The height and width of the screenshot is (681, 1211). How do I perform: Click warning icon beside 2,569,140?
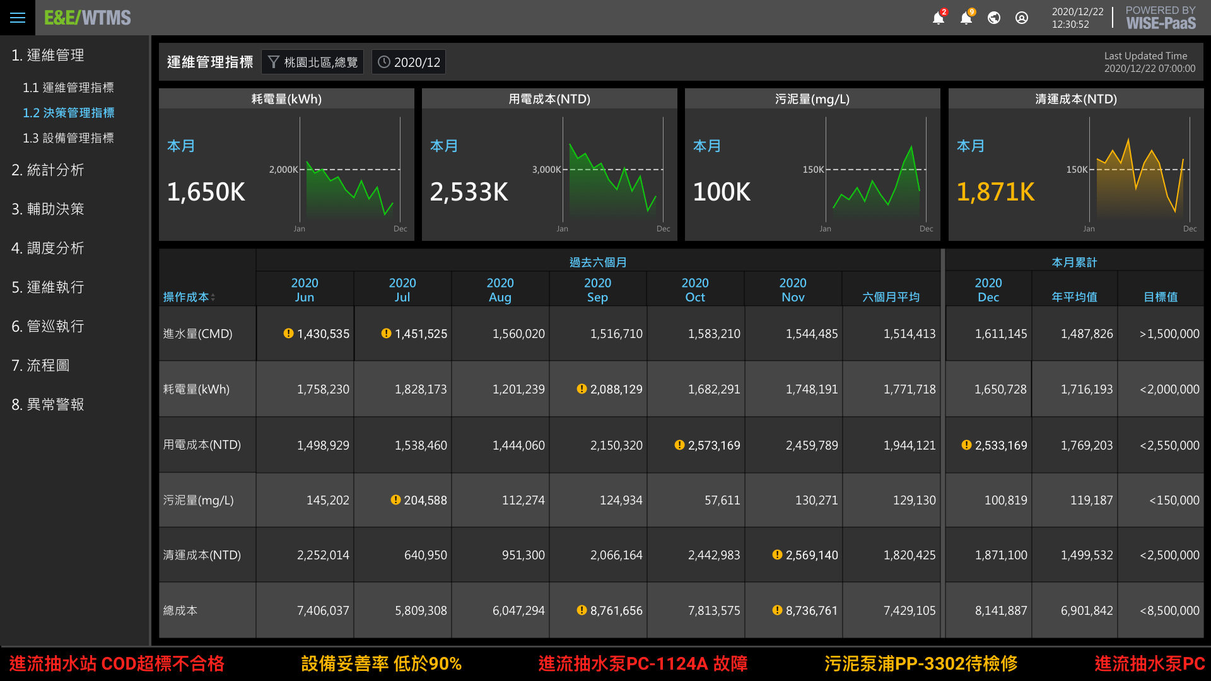[x=777, y=554]
